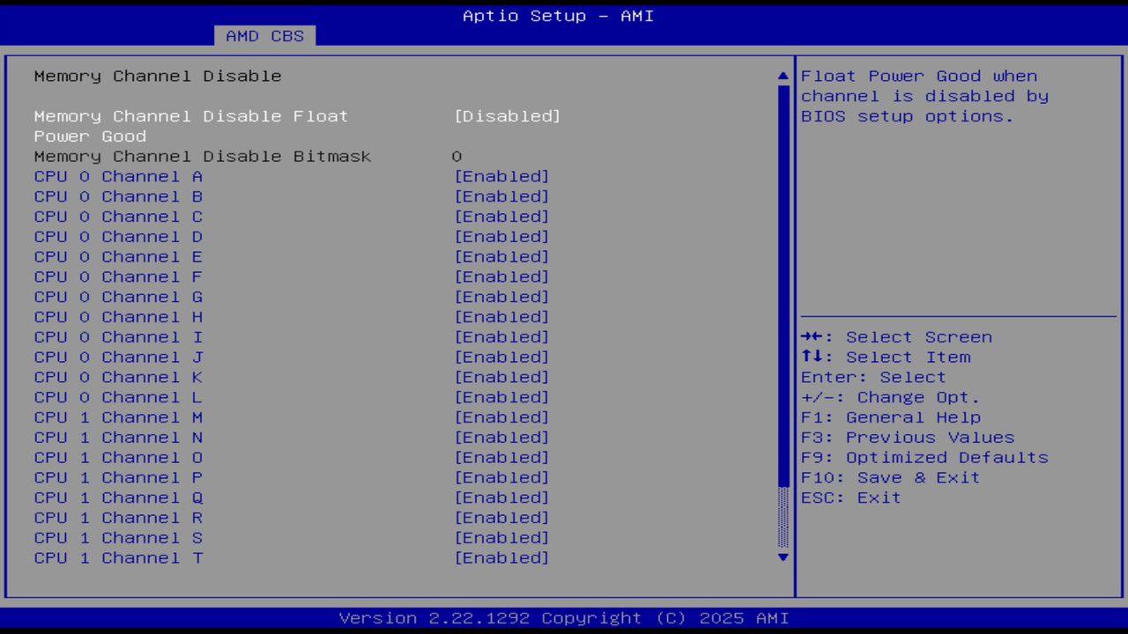
Task: Select the CPU 1 Channel P label
Action: pyautogui.click(x=118, y=477)
